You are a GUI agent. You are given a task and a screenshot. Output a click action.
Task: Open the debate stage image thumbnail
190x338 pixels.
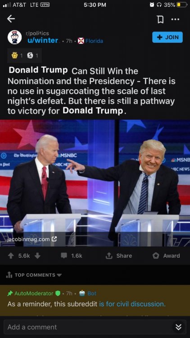[x=95, y=183]
